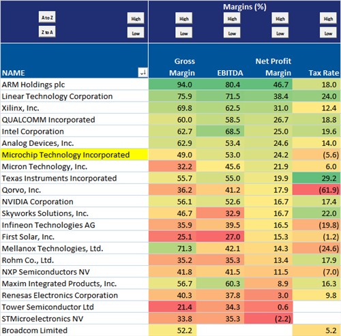341x336 pixels.
Task: Select the Skyworks Solutions, Inc. cell
Action: [x=74, y=213]
